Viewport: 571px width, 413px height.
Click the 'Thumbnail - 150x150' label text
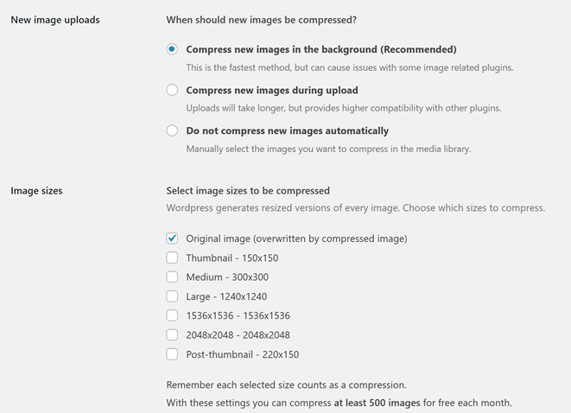pyautogui.click(x=232, y=257)
